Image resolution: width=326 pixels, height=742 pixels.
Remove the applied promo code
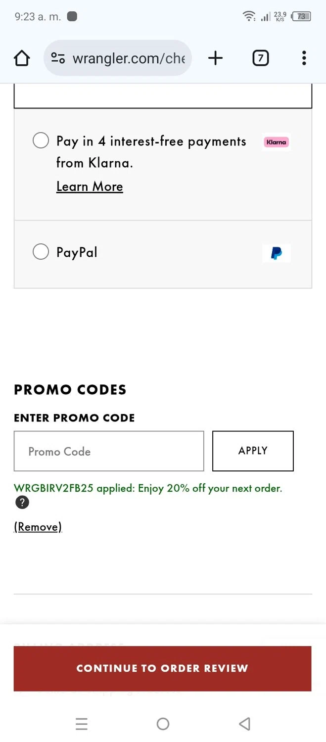38,527
